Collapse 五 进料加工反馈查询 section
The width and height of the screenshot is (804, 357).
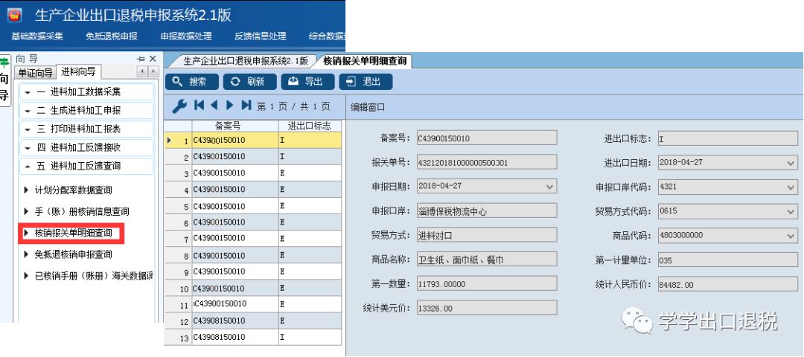(86, 166)
